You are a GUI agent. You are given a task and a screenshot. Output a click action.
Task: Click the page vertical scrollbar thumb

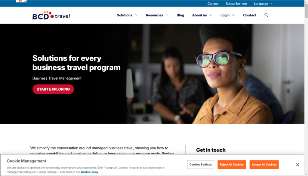(x=306, y=11)
